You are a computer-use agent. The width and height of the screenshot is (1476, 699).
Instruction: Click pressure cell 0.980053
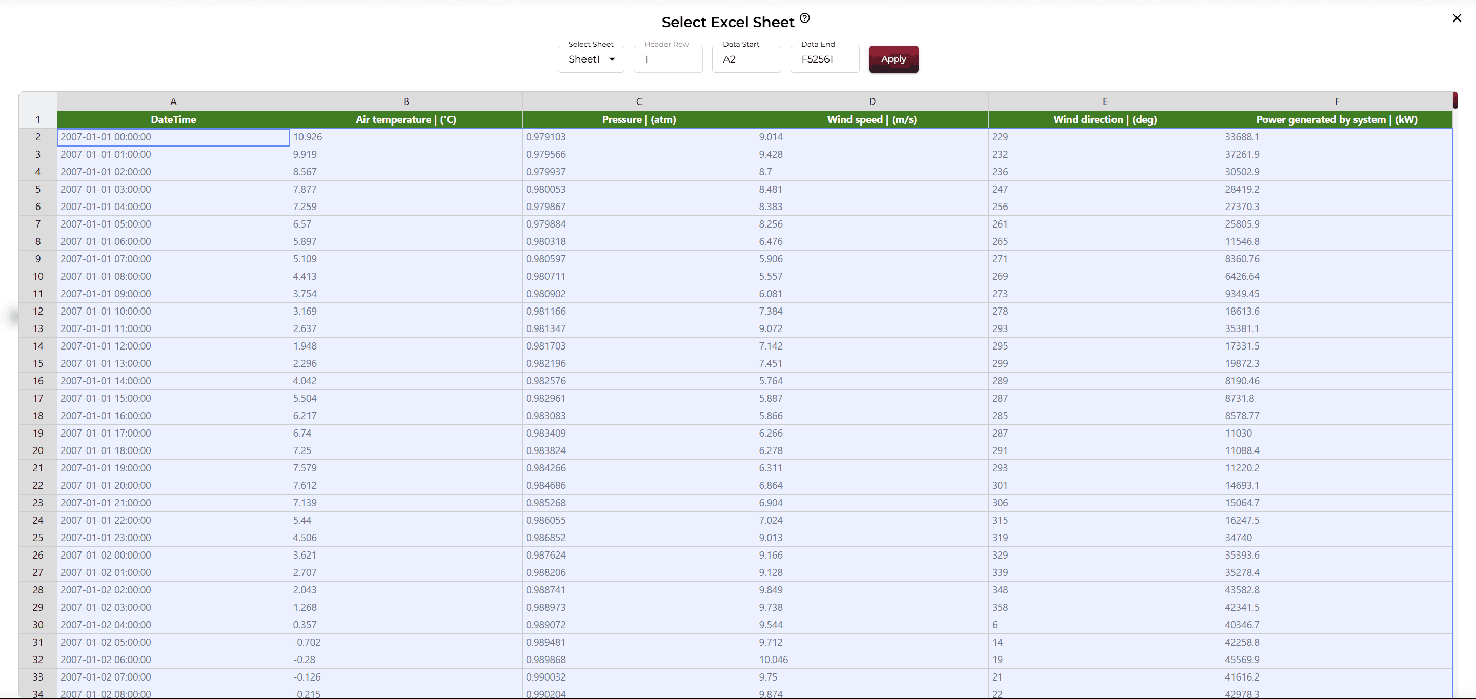click(x=639, y=189)
